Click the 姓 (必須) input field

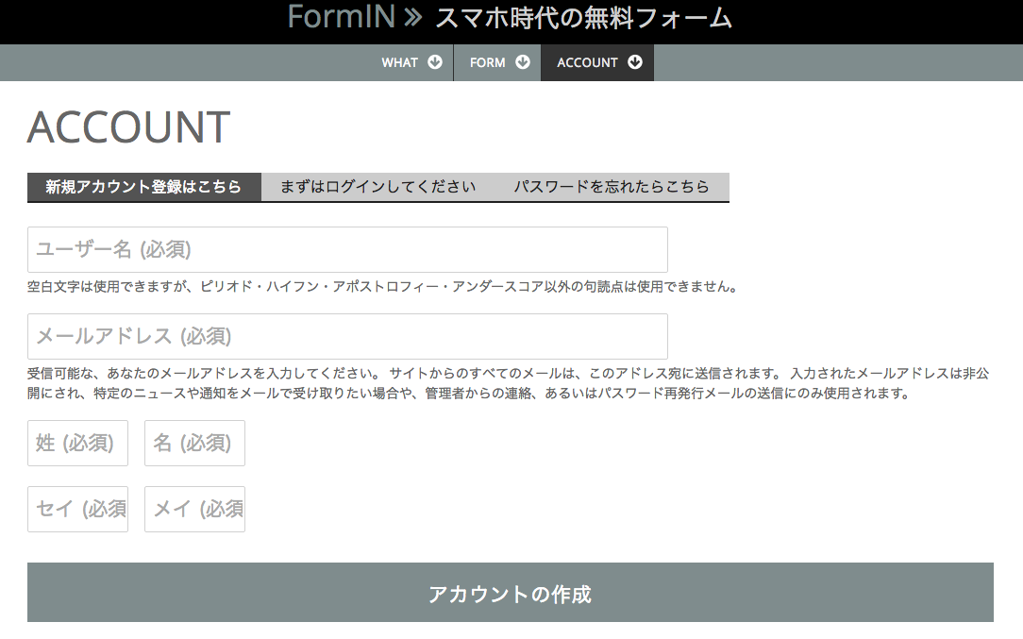pyautogui.click(x=77, y=443)
